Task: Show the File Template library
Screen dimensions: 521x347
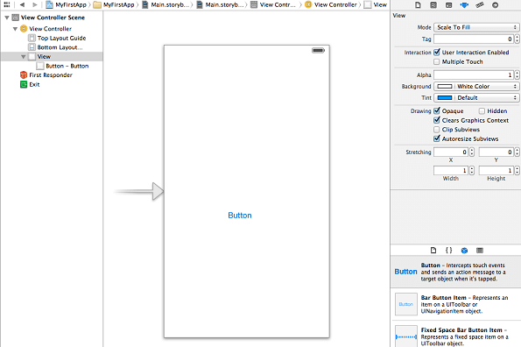Action: pos(433,251)
